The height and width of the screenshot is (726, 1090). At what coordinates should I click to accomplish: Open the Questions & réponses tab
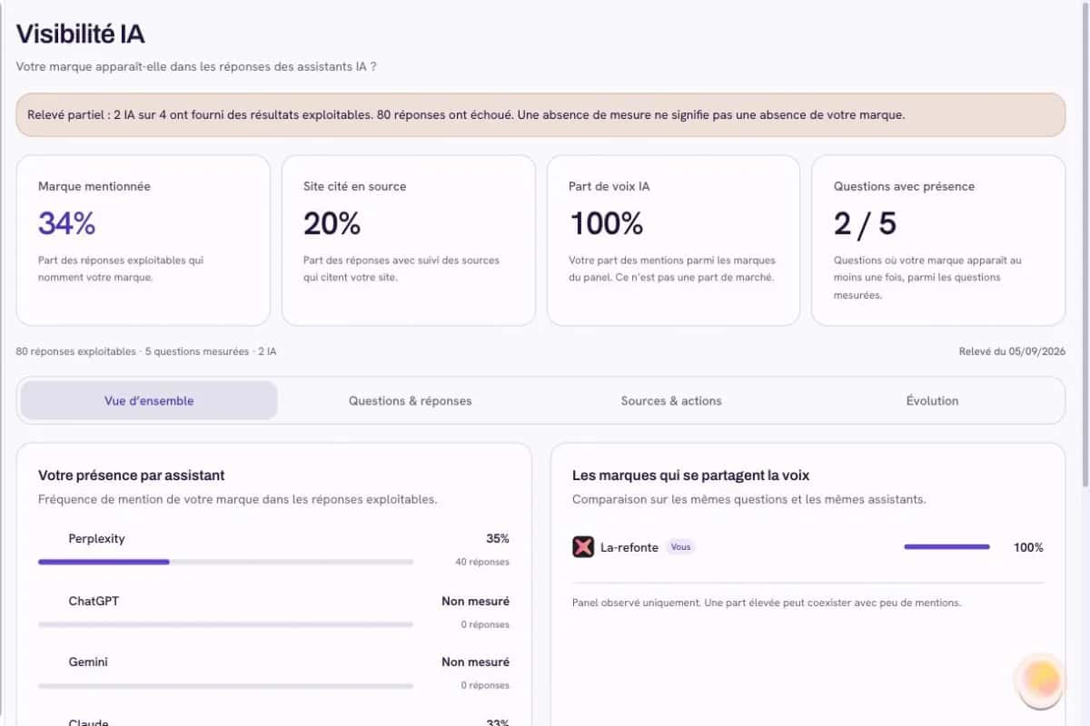coord(411,400)
